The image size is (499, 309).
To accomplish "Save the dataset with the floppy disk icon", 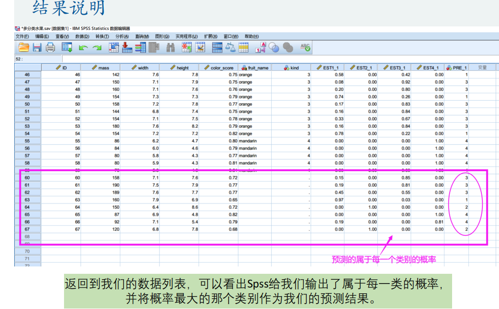I will [x=37, y=47].
